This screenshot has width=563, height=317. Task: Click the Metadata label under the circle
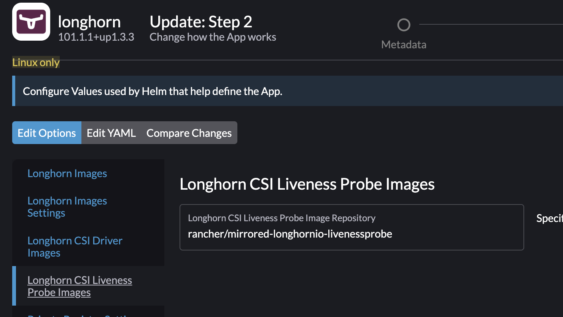(x=404, y=44)
